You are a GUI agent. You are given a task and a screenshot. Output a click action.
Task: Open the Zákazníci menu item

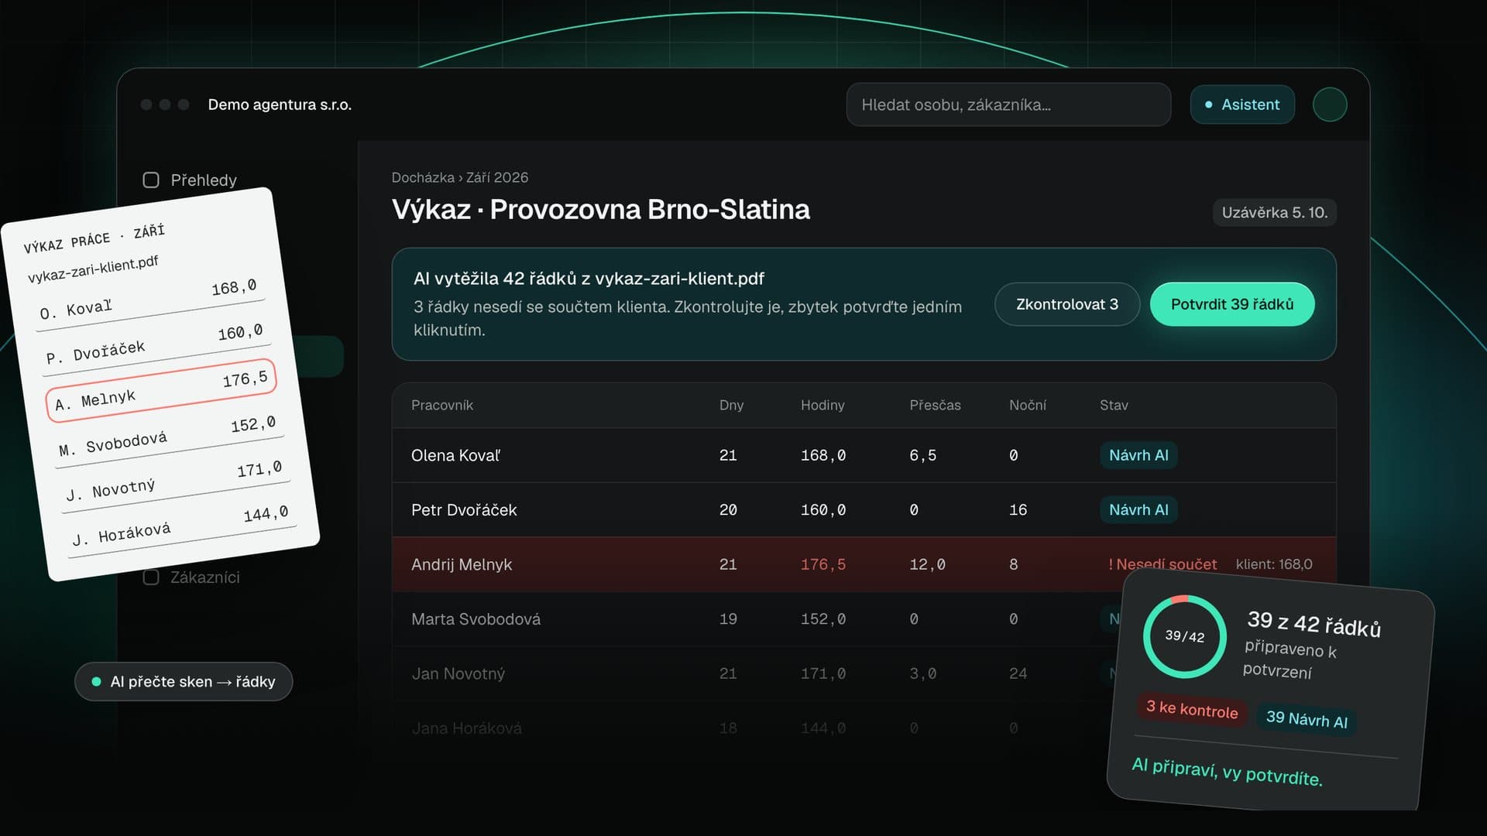(205, 577)
